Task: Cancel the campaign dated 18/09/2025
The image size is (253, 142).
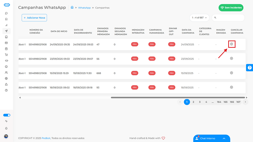Action: coord(232,87)
